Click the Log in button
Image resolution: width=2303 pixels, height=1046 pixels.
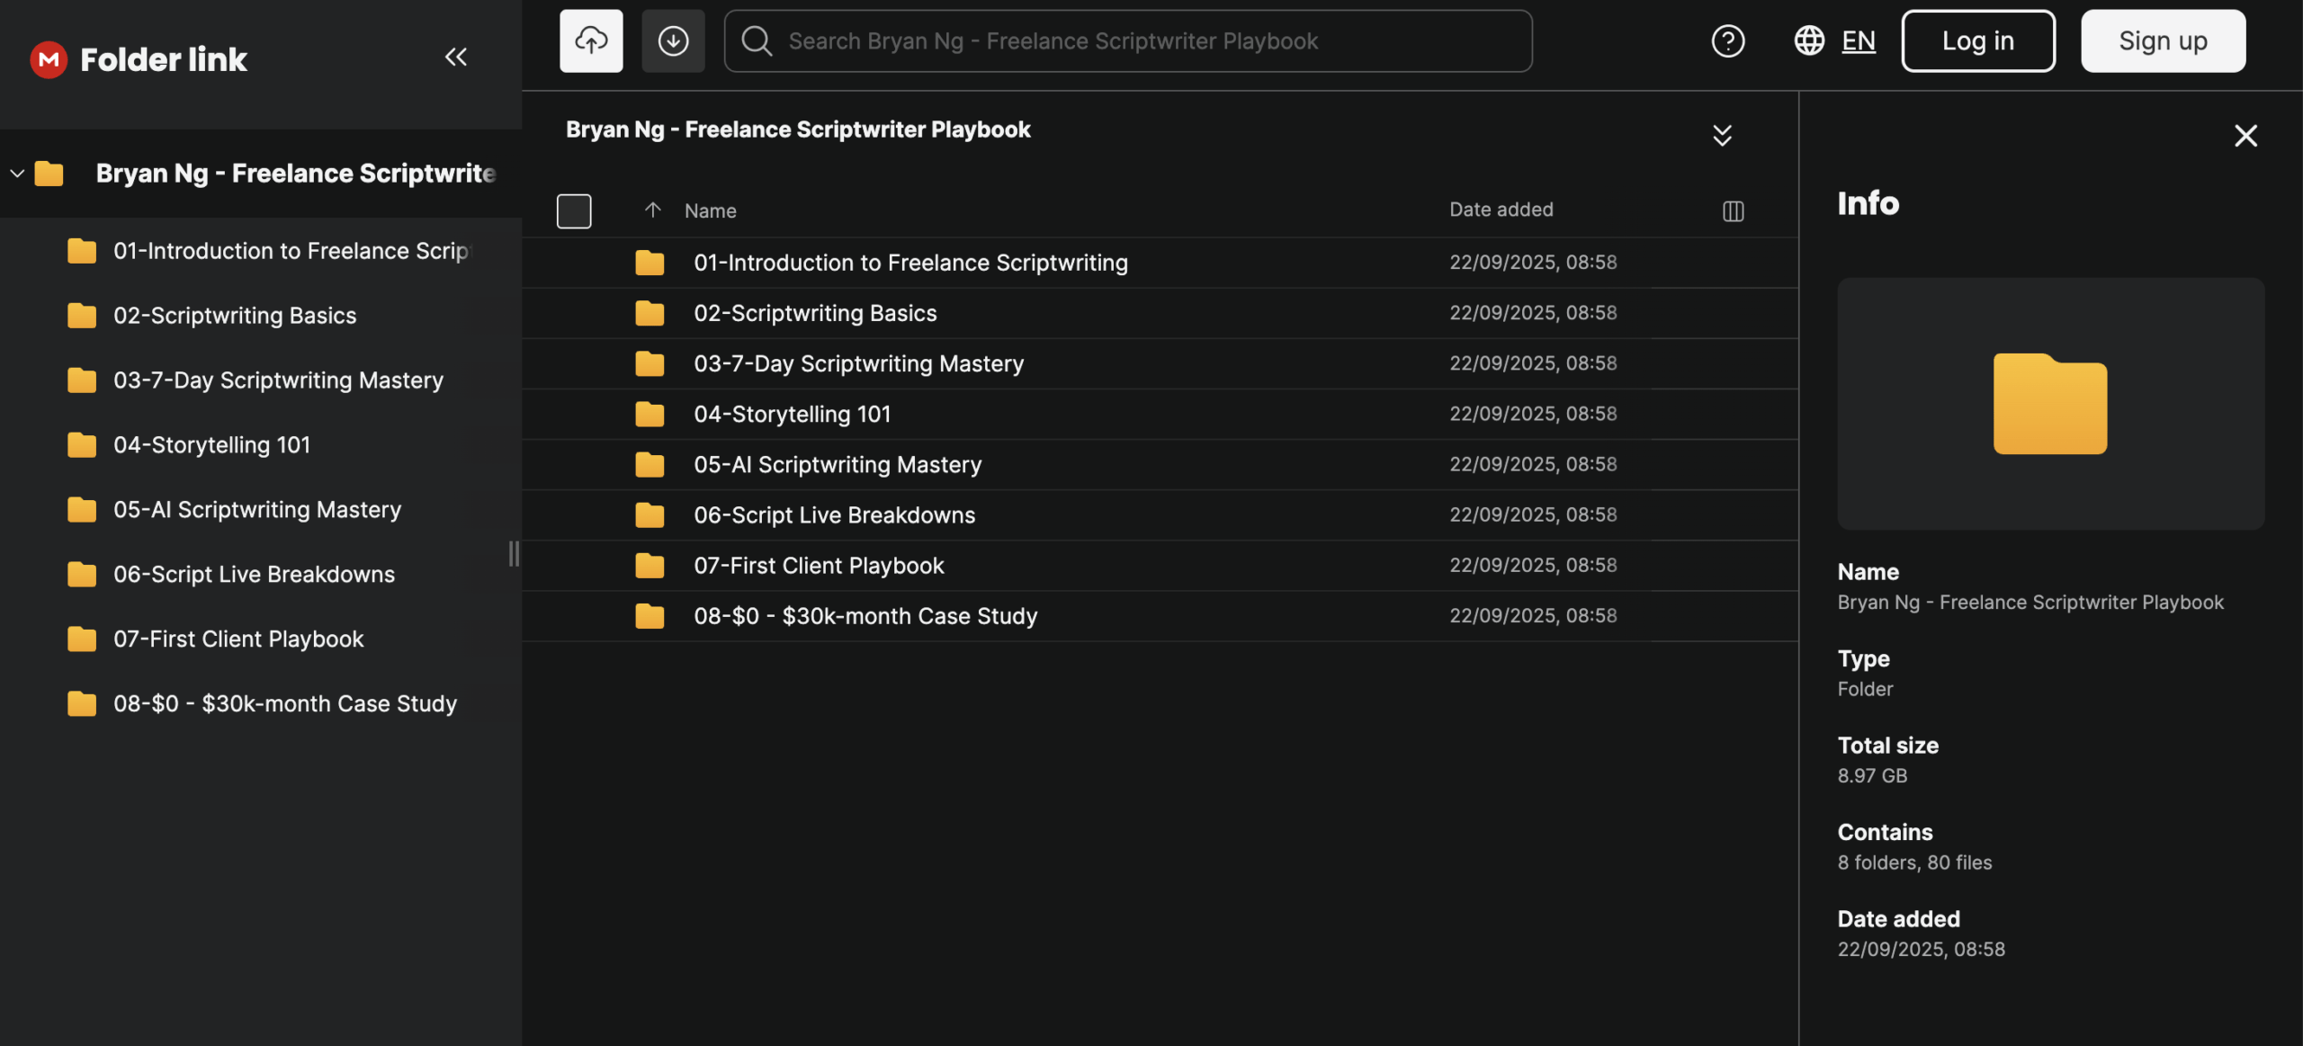[1977, 40]
